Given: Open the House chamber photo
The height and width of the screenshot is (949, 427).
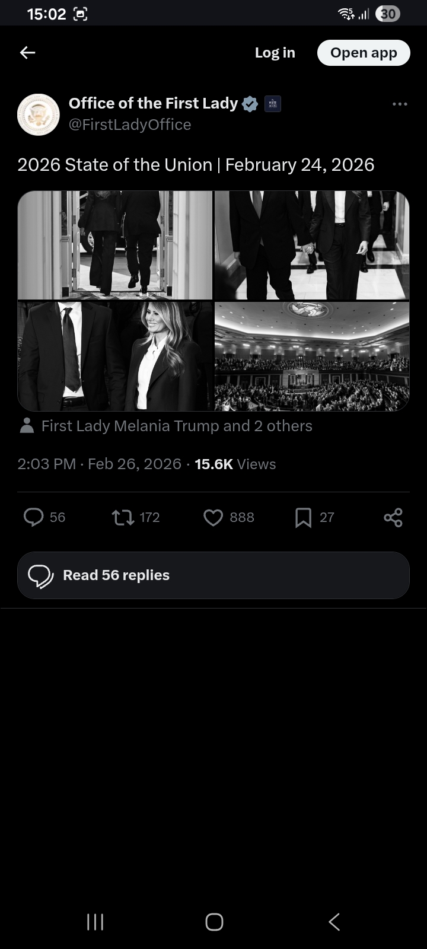Looking at the screenshot, I should click(312, 356).
